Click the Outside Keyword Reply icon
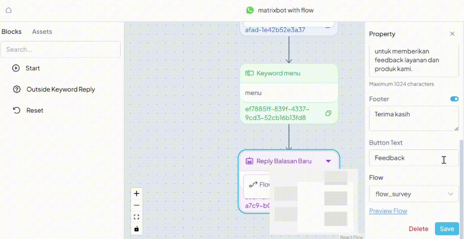Image resolution: width=464 pixels, height=239 pixels. pyautogui.click(x=17, y=89)
